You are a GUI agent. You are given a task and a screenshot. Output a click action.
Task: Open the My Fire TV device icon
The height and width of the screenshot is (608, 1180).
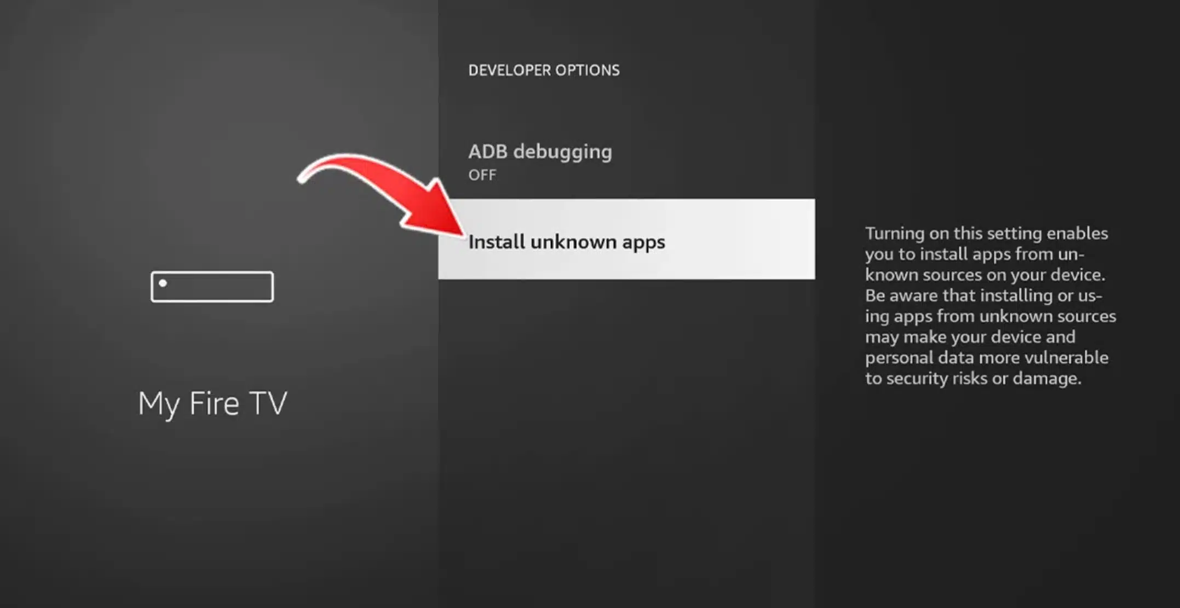click(212, 286)
